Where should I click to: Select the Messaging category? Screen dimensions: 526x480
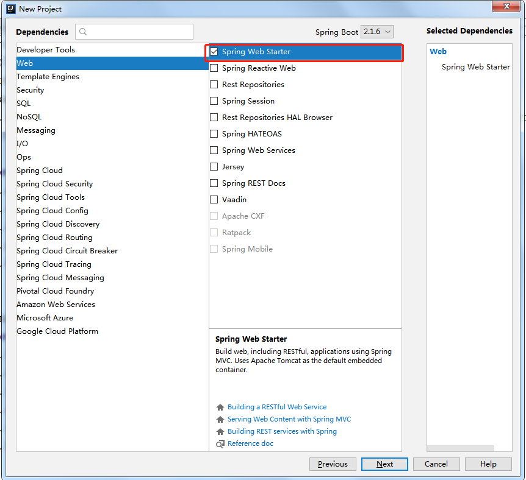112,130
